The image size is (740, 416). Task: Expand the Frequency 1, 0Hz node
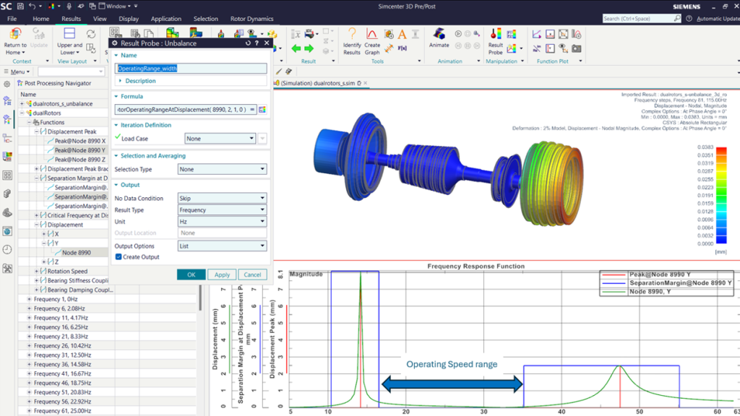[29, 299]
